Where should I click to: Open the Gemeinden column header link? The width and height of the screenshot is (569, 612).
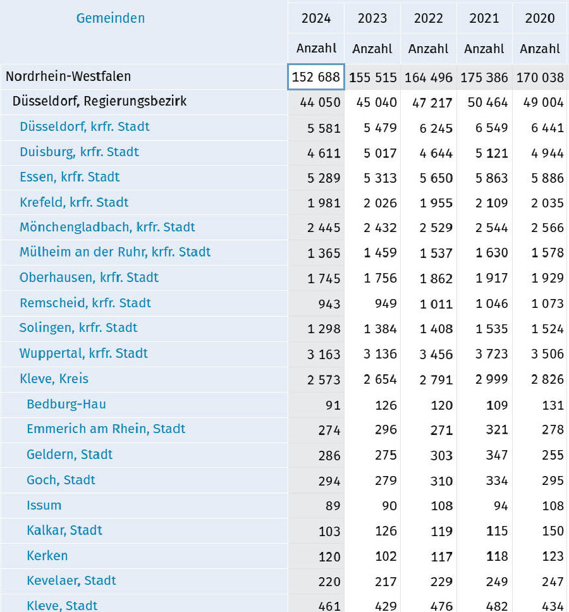pos(111,18)
